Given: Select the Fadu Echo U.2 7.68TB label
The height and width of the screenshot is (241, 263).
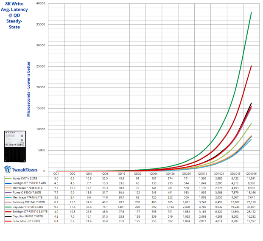Looking at the screenshot, I should (26, 221).
